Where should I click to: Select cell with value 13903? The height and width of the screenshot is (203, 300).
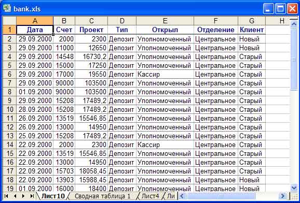coord(64,180)
